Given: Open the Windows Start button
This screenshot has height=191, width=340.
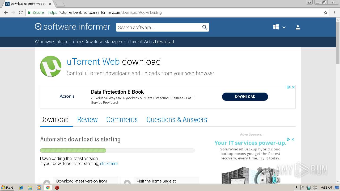Looking at the screenshot, I should pos(7,187).
